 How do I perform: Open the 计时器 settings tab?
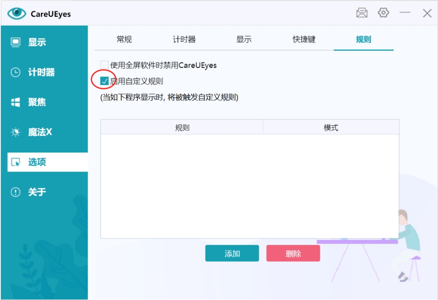pyautogui.click(x=184, y=39)
